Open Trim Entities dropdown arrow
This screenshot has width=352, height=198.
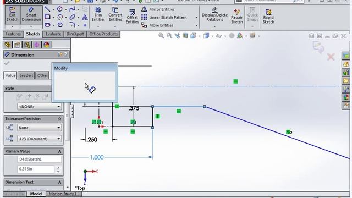click(98, 26)
